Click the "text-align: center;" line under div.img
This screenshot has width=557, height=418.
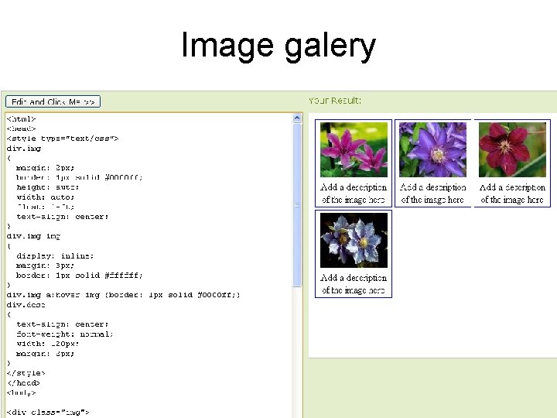[63, 217]
